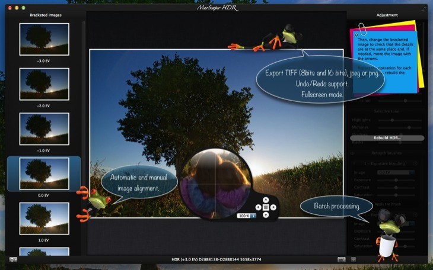Open the gear action menu at bottom left
Screen dimensions: 433x270
(x=13, y=259)
